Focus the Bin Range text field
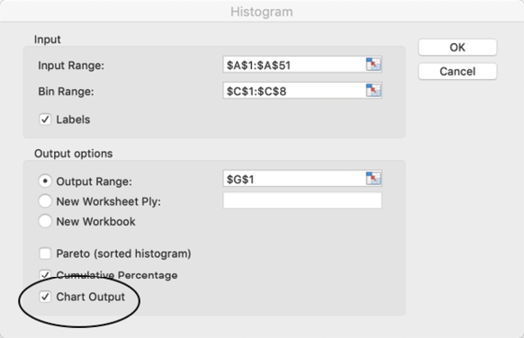524x338 pixels. click(294, 91)
